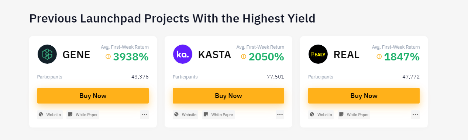Open the GENE White Paper link
The width and height of the screenshot is (468, 140).
[83, 115]
